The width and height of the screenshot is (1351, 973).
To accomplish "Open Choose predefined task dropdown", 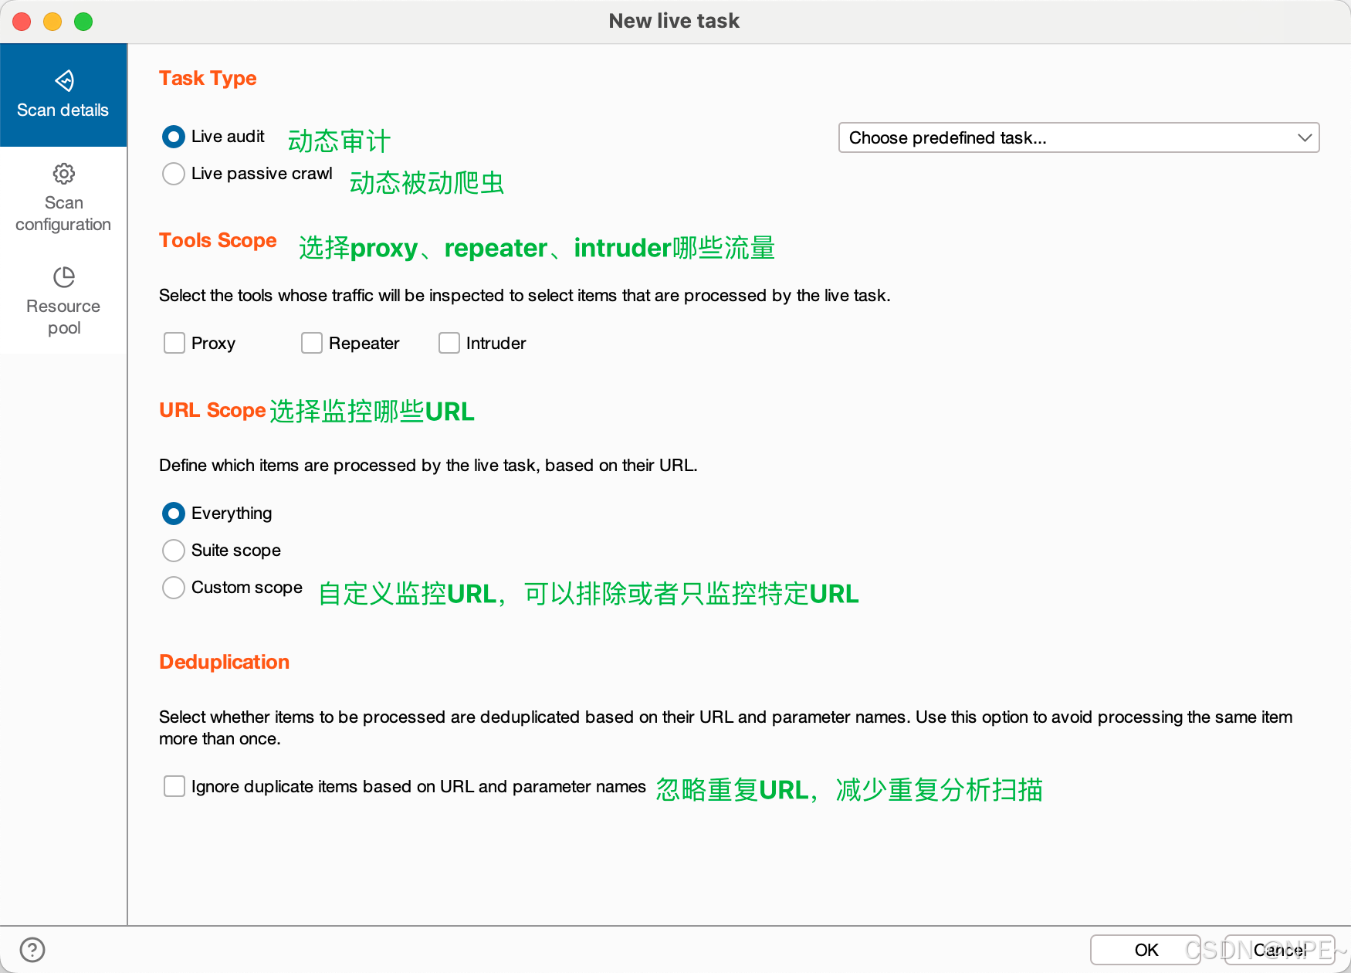I will tap(1078, 137).
